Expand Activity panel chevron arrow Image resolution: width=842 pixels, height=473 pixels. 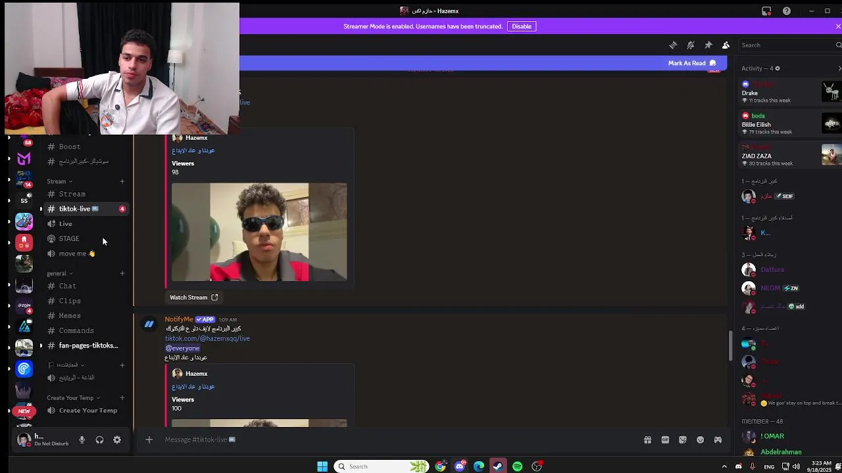[x=839, y=68]
